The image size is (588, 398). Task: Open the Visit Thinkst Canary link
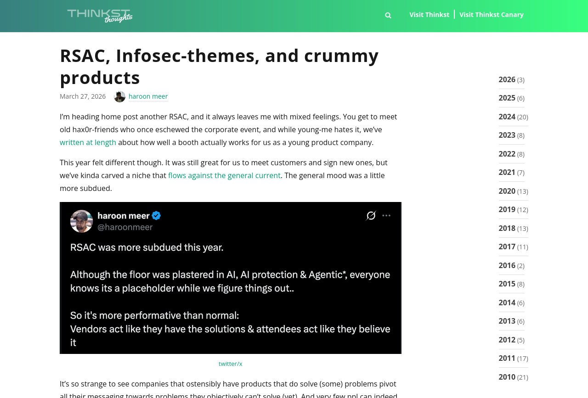[x=491, y=15]
